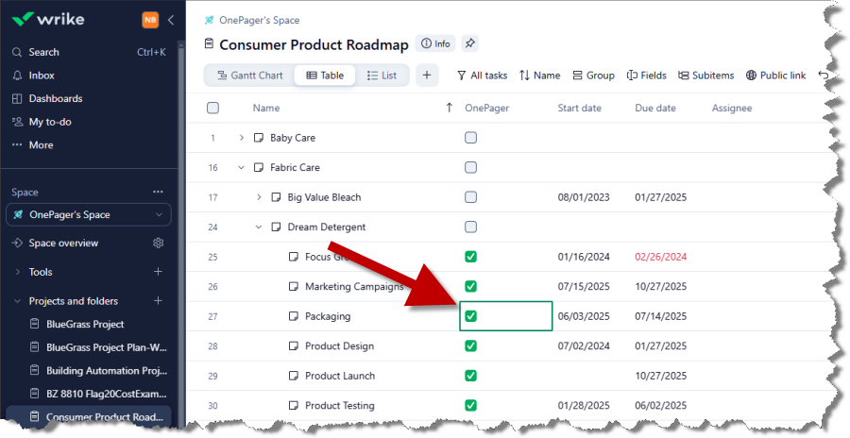Open the Space section ellipsis menu
850x438 pixels.
click(158, 192)
